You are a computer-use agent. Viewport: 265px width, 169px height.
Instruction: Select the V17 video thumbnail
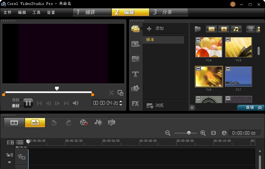[x=238, y=76]
